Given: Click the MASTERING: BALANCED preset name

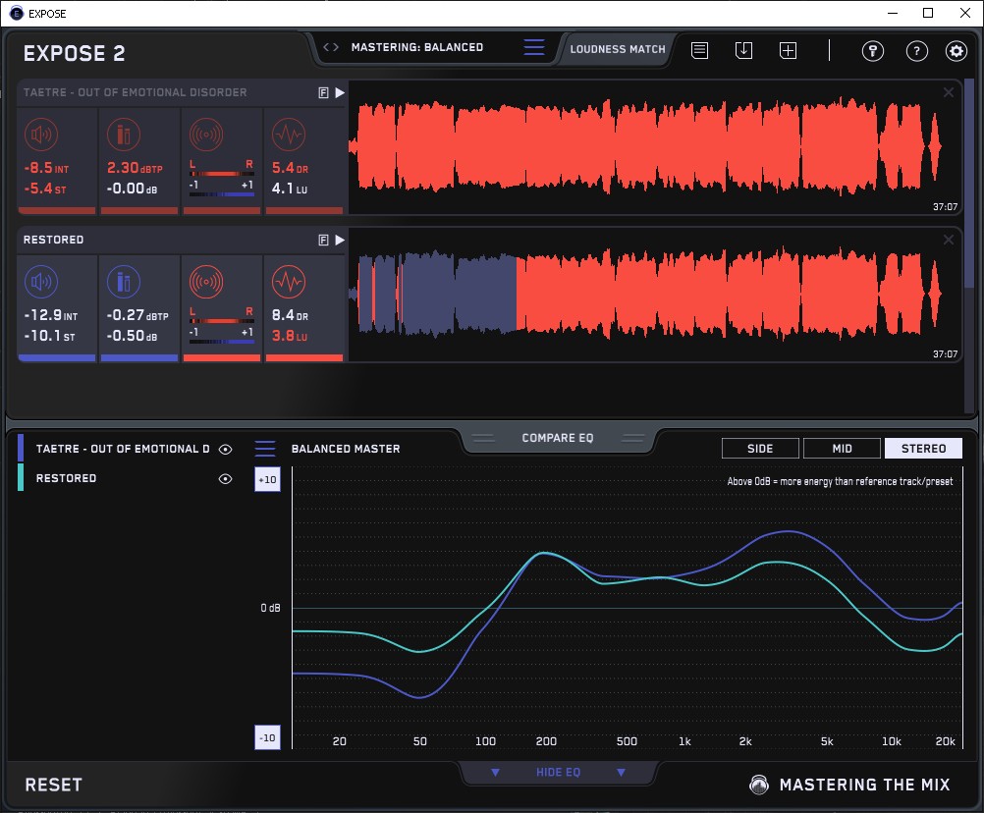Looking at the screenshot, I should tap(417, 47).
